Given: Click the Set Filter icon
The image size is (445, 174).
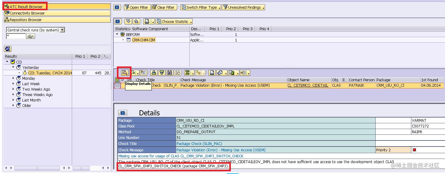Looking at the screenshot, I should (161, 72).
